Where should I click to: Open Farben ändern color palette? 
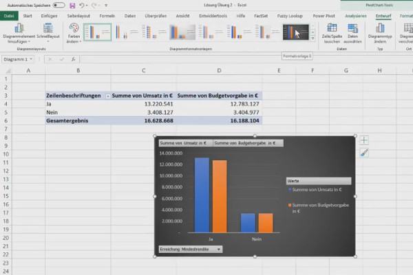click(x=74, y=34)
